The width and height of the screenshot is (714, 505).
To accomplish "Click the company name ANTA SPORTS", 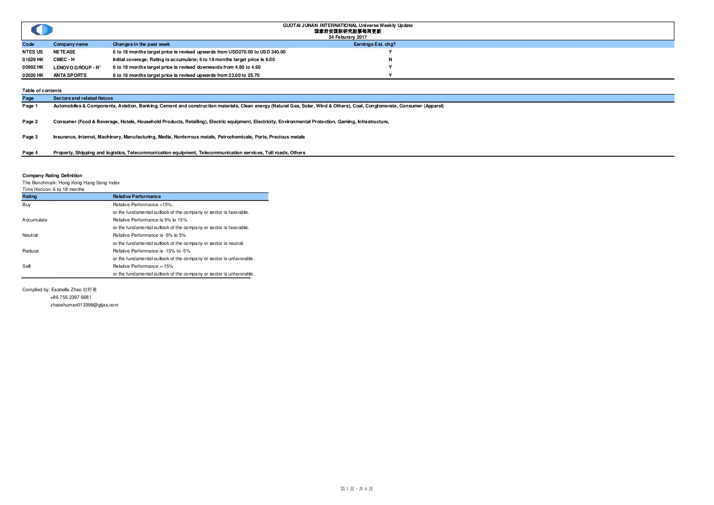I will (x=70, y=75).
